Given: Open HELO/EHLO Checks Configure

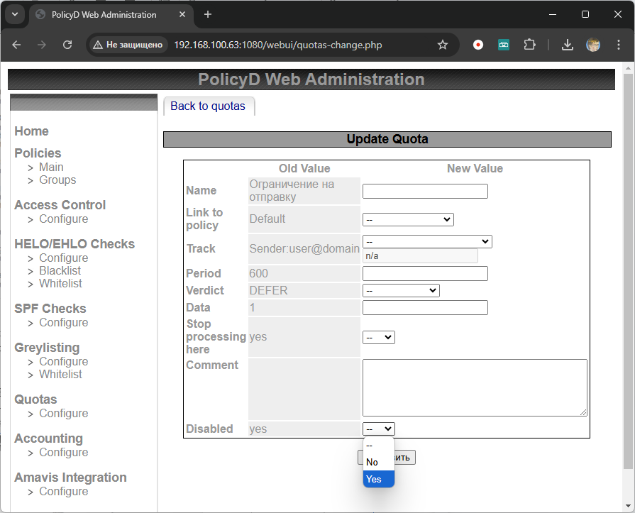Looking at the screenshot, I should (64, 258).
